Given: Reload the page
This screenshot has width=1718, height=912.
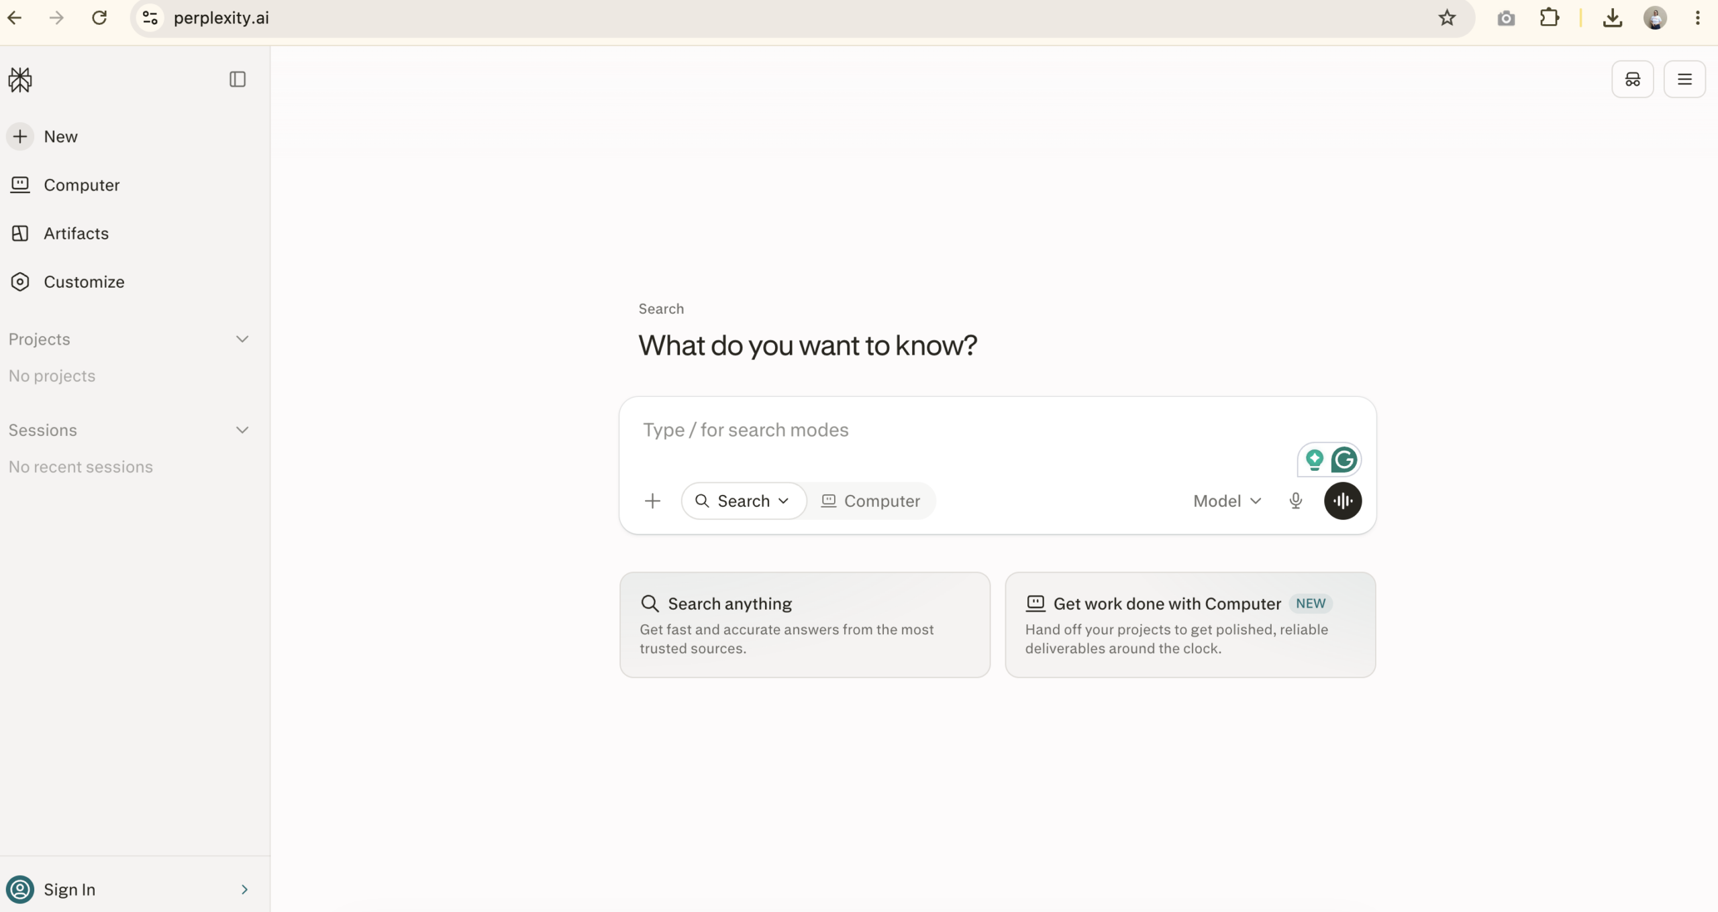Looking at the screenshot, I should point(99,18).
